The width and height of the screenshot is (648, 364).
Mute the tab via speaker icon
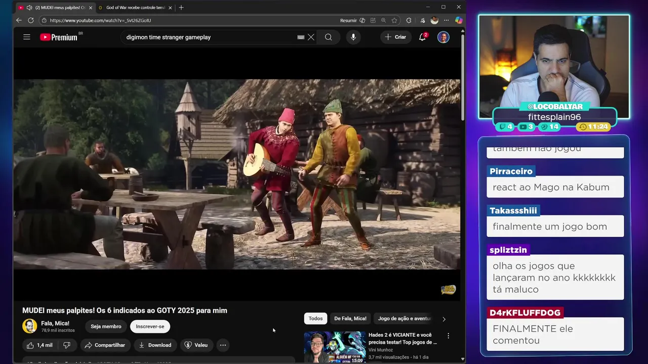29,8
